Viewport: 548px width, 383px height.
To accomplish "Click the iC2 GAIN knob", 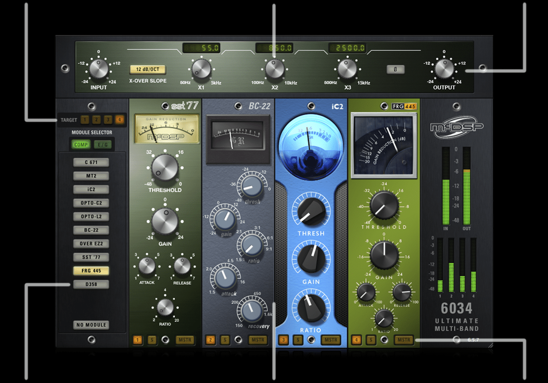I will coord(311,259).
